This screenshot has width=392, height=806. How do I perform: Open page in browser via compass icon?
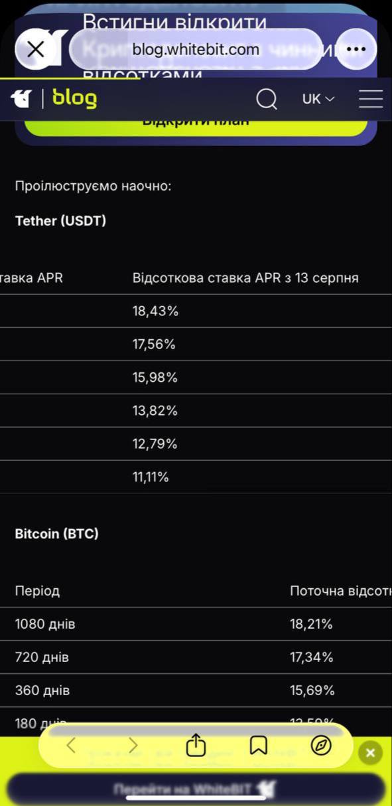coord(321,746)
